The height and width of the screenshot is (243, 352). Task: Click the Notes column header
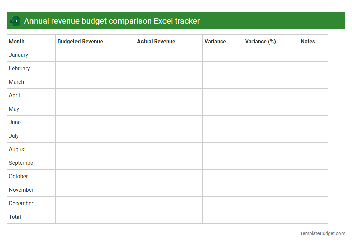tap(308, 41)
